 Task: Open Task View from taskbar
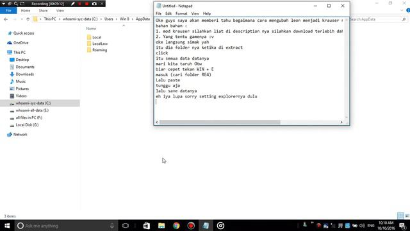click(x=126, y=225)
